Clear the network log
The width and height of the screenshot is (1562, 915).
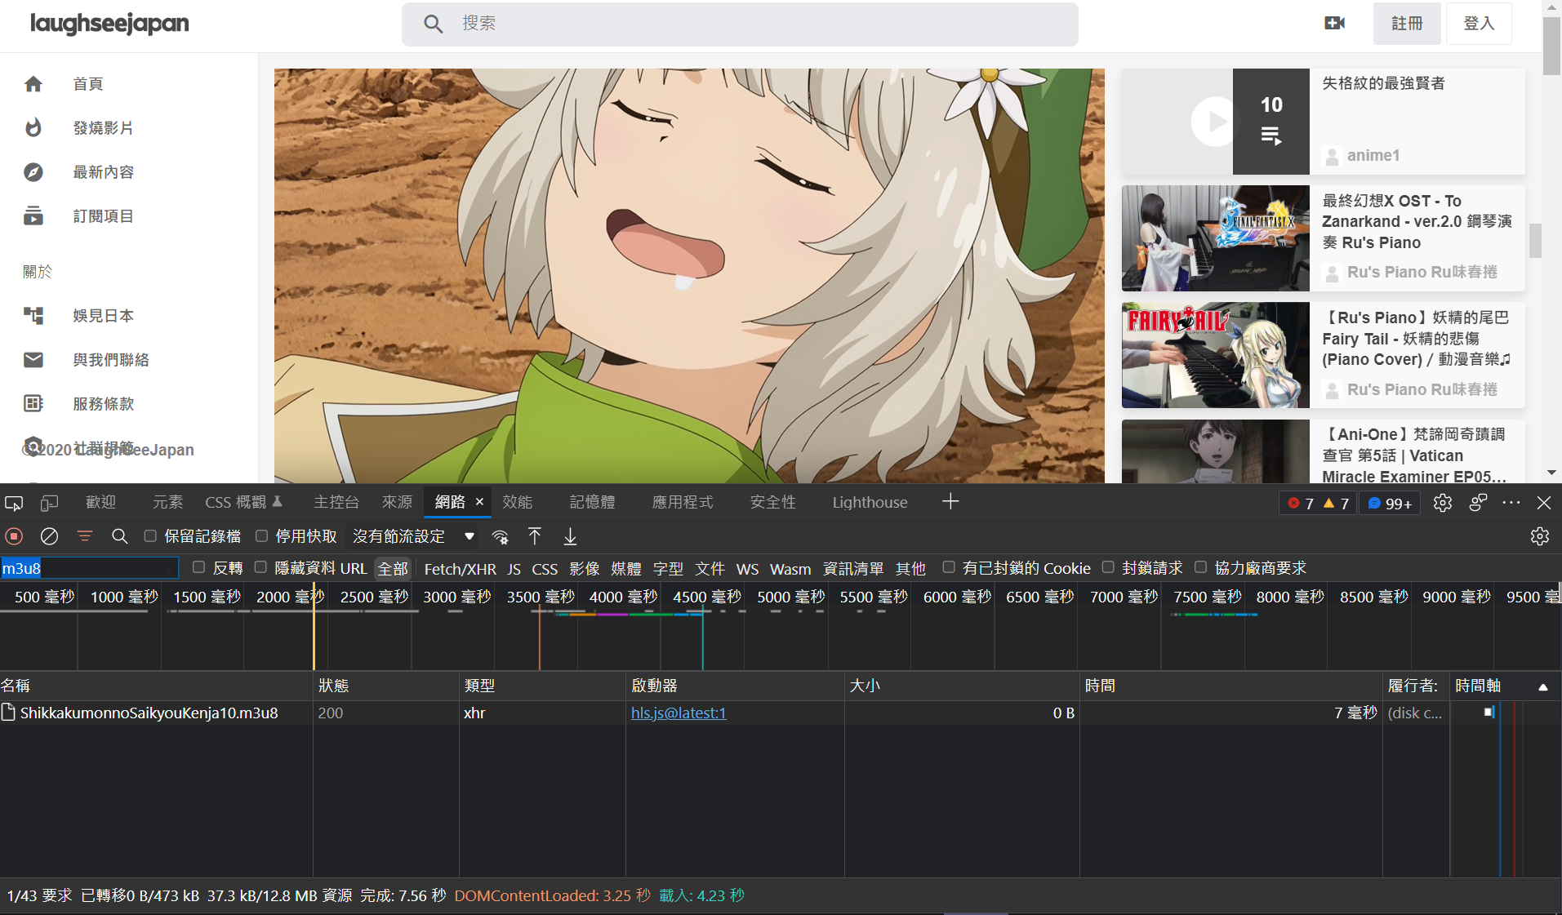coord(49,536)
